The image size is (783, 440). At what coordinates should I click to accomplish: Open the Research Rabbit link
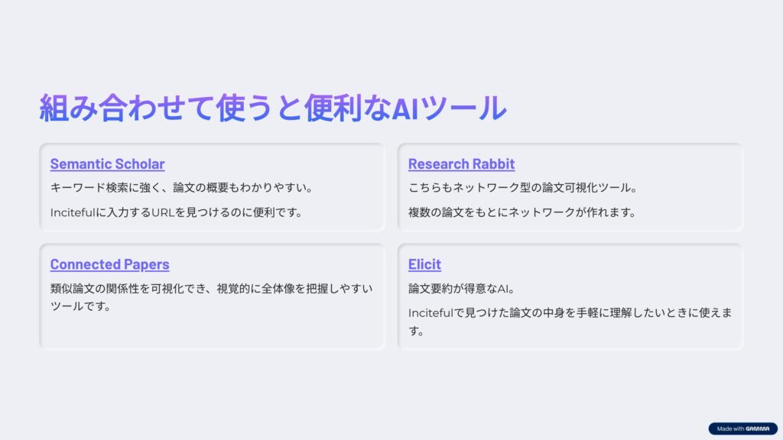461,163
